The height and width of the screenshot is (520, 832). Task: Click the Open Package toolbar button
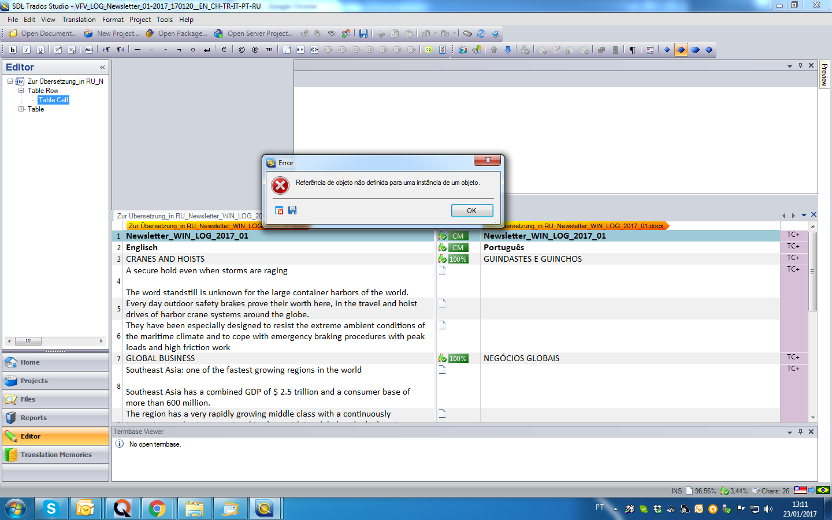click(176, 34)
